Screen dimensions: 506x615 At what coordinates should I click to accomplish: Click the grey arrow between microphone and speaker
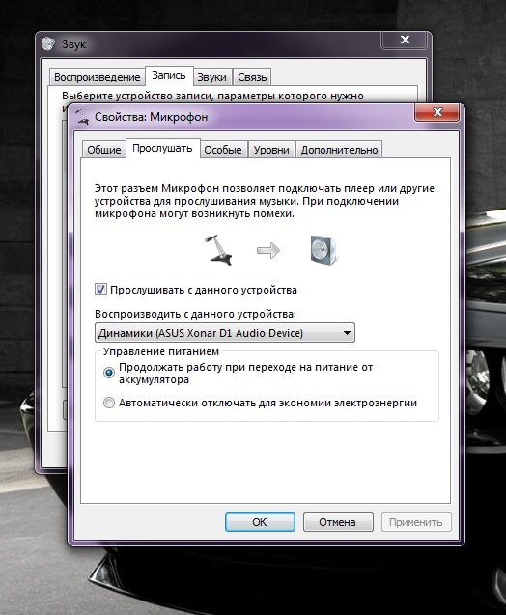tap(268, 250)
